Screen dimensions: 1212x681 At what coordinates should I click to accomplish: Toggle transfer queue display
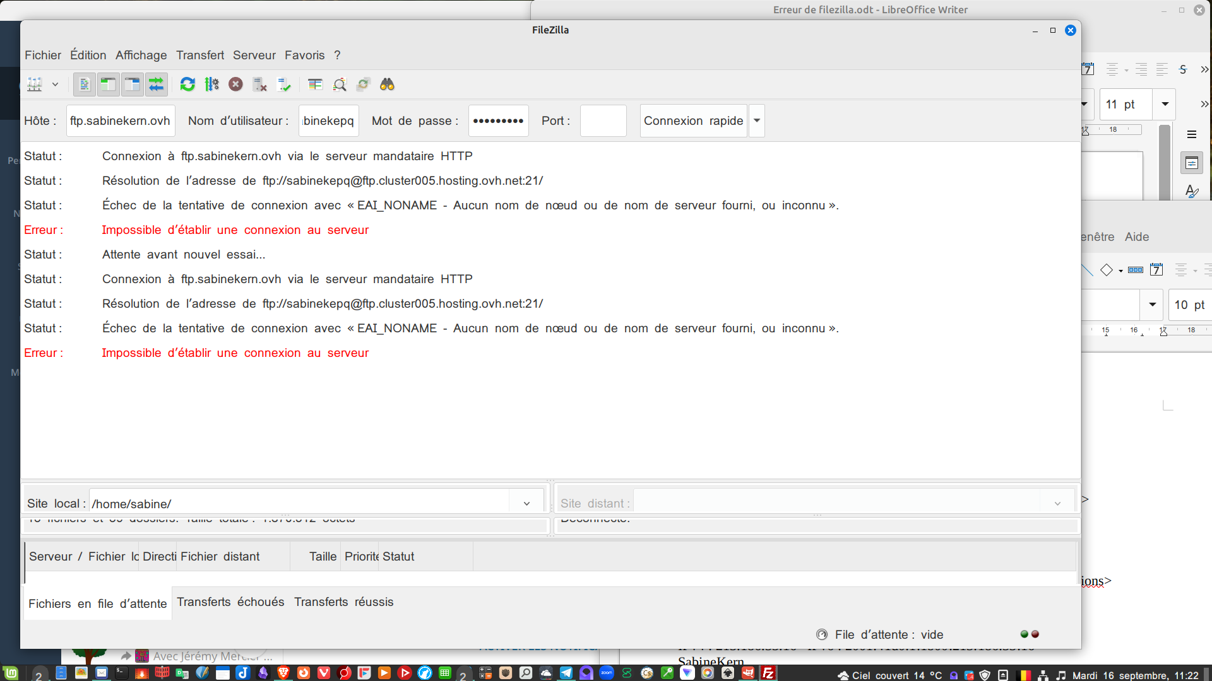[156, 84]
